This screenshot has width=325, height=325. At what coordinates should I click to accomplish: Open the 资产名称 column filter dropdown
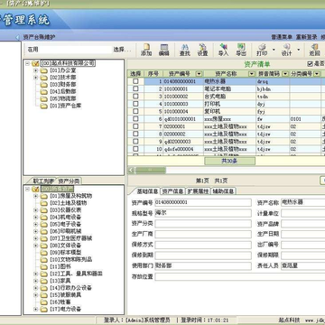click(251, 74)
